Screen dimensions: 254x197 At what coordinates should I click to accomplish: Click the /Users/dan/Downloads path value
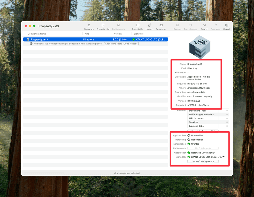point(199,88)
